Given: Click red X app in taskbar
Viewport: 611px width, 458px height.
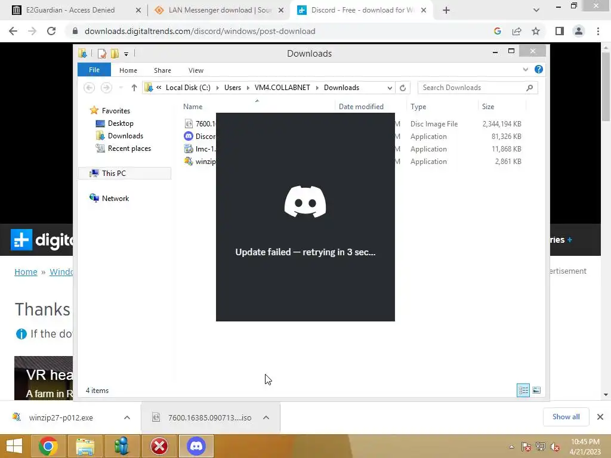Looking at the screenshot, I should click(159, 446).
